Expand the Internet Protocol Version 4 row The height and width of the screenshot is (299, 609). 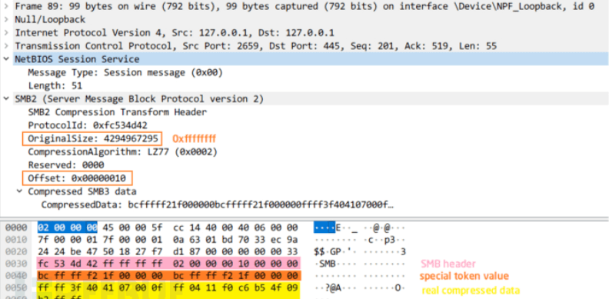[6, 33]
